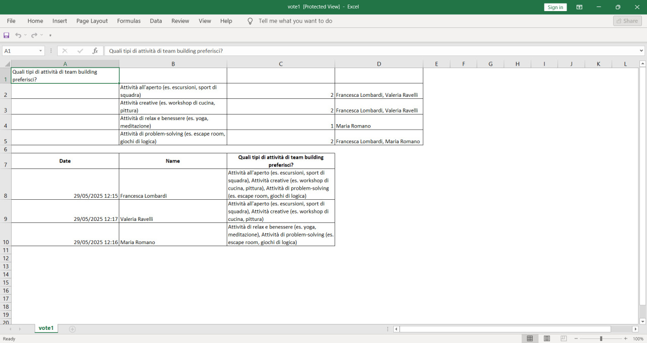This screenshot has height=343, width=647.
Task: Switch to Normal view in status bar
Action: [530, 338]
